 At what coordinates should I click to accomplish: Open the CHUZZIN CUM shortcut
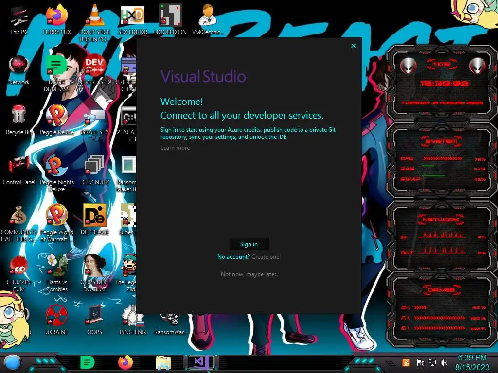tap(19, 274)
